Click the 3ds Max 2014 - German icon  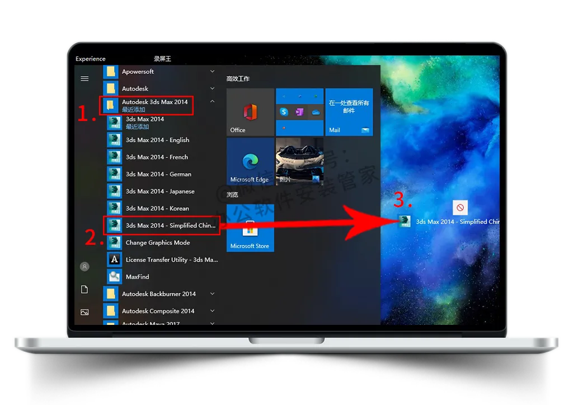point(114,174)
